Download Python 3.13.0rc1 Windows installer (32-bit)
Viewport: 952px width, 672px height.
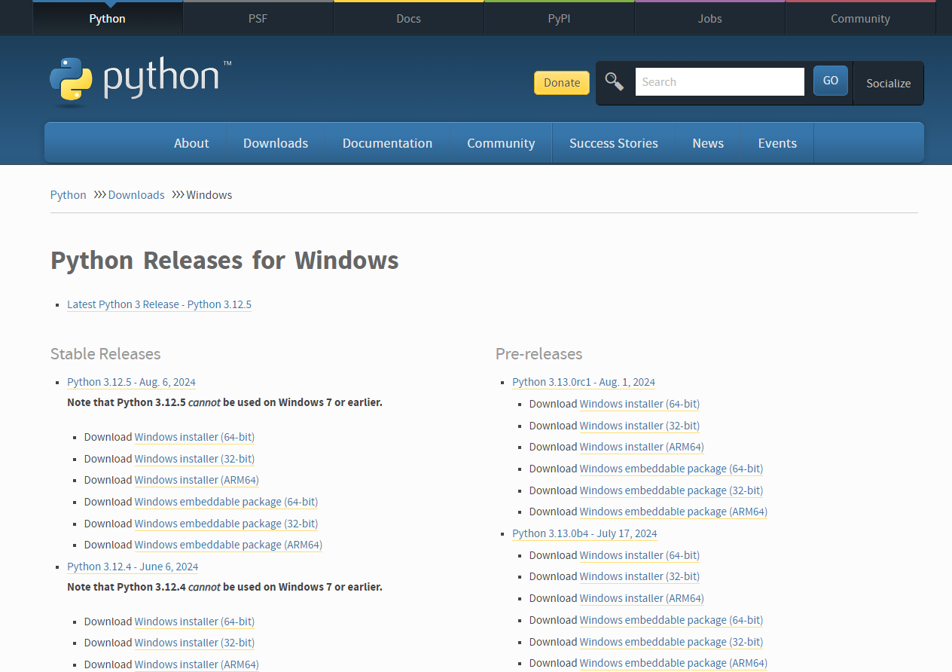[639, 426]
